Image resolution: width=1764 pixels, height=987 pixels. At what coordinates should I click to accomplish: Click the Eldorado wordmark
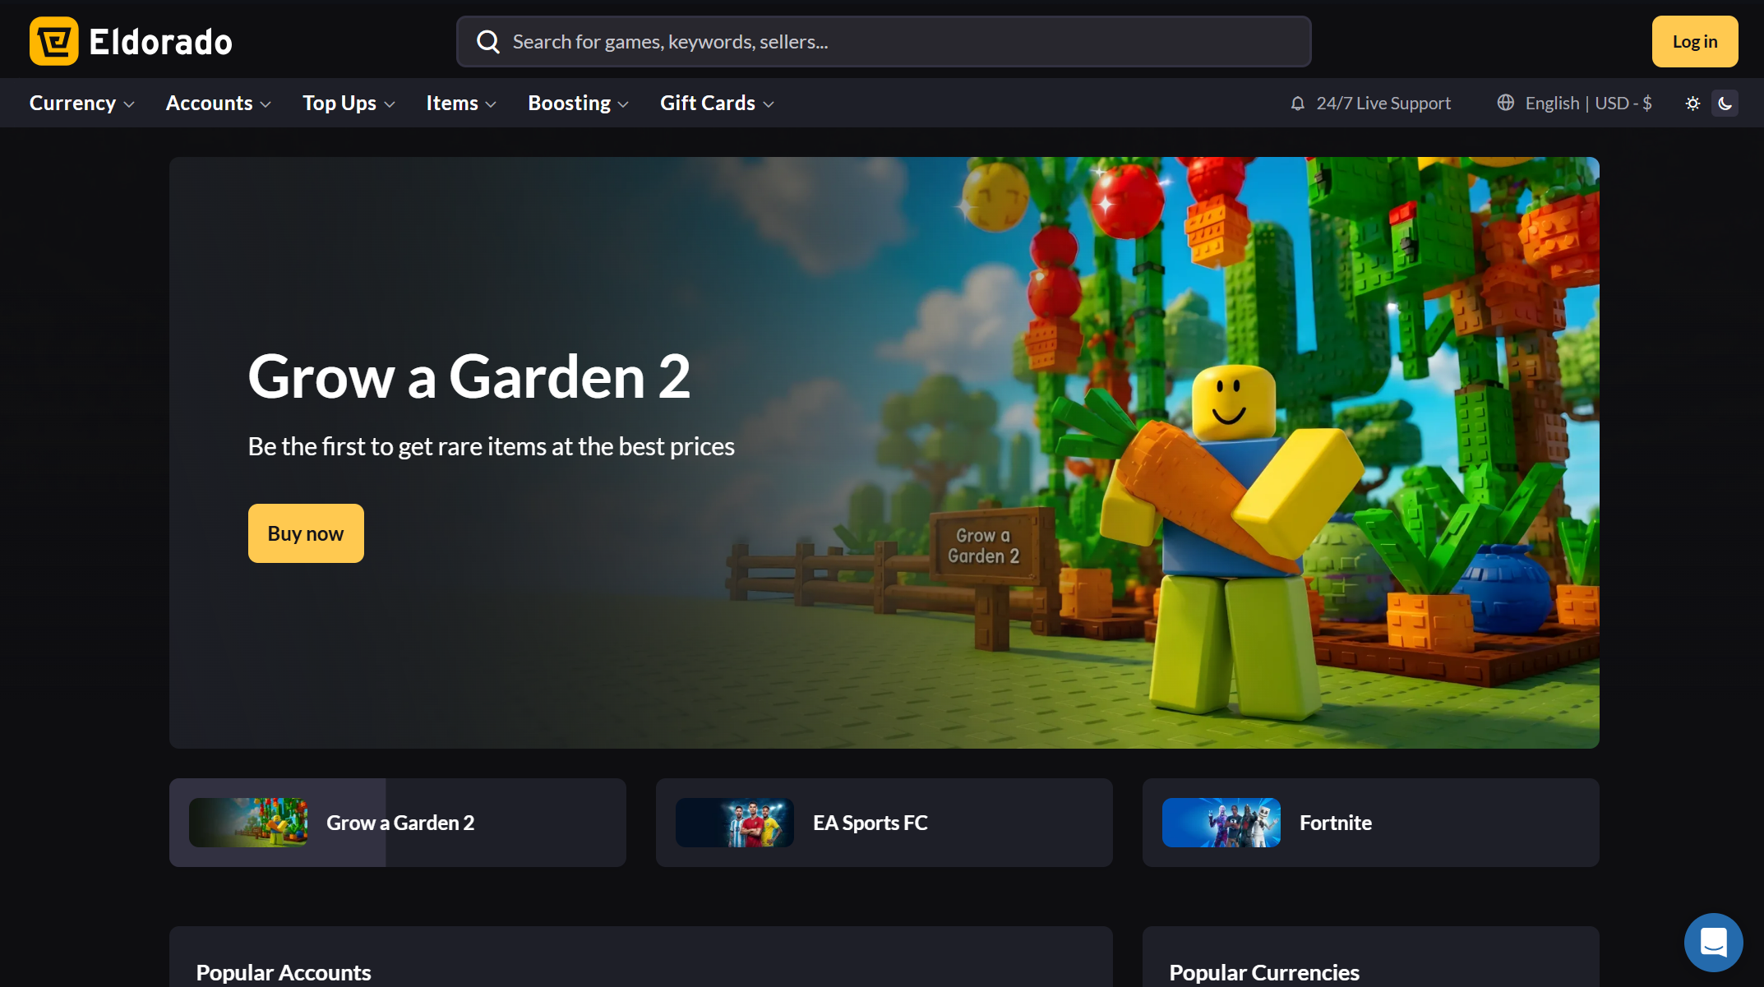161,42
